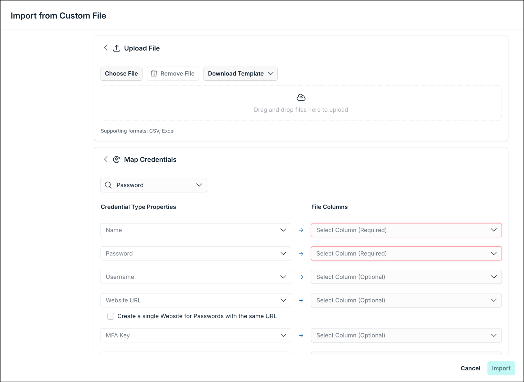Click the cloud upload icon in drop zone
Image resolution: width=524 pixels, height=382 pixels.
point(301,97)
